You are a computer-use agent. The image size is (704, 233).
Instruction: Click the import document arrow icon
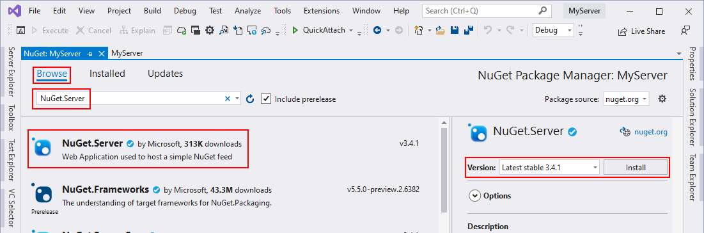click(x=238, y=31)
